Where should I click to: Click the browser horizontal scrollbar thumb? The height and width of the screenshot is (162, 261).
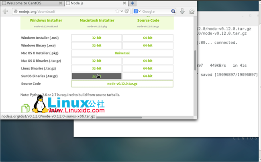pos(119,117)
